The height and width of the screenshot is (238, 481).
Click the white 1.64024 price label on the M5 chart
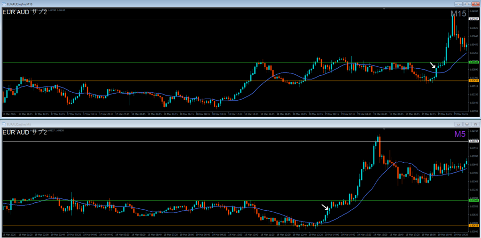(x=473, y=141)
